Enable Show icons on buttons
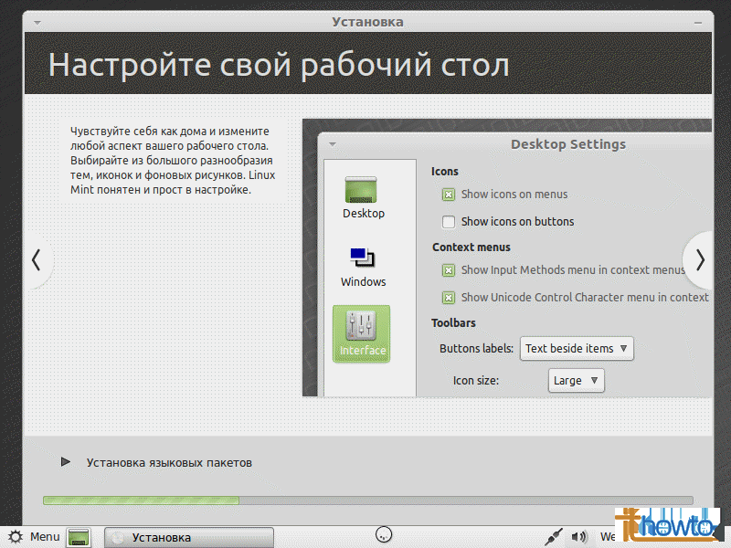The width and height of the screenshot is (731, 548). pyautogui.click(x=449, y=222)
